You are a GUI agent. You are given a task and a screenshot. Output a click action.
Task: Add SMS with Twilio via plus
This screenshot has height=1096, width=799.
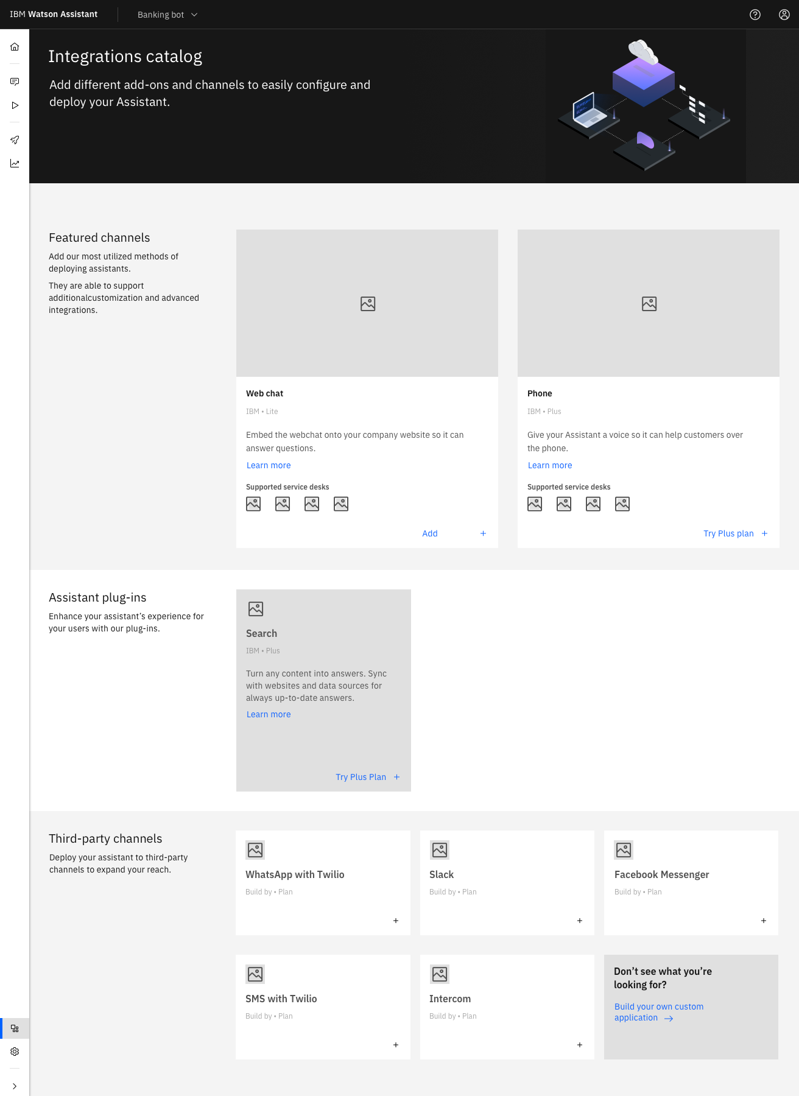(396, 1045)
